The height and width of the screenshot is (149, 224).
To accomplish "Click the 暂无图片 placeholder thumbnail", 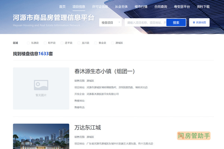I will 41,88.
